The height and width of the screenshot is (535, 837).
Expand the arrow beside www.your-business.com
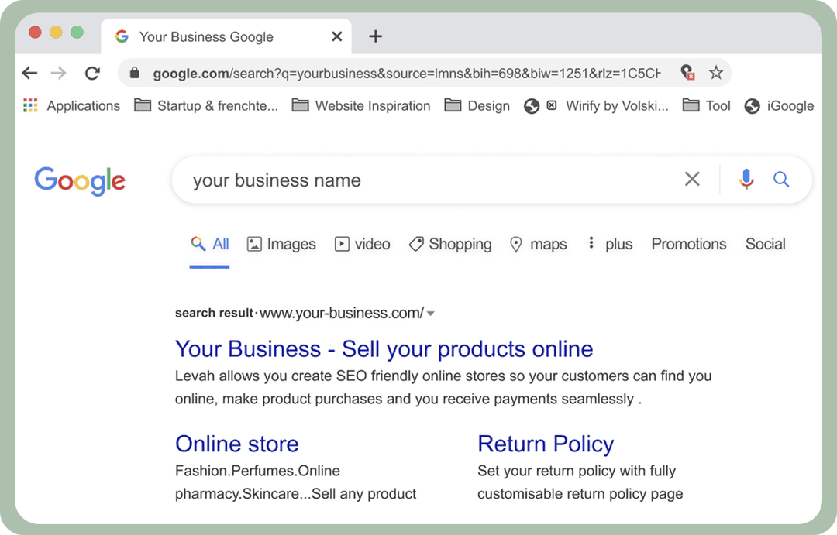coord(431,314)
